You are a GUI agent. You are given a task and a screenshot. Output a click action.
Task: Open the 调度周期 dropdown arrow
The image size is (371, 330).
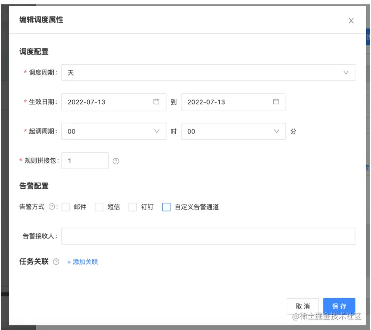[x=346, y=72]
